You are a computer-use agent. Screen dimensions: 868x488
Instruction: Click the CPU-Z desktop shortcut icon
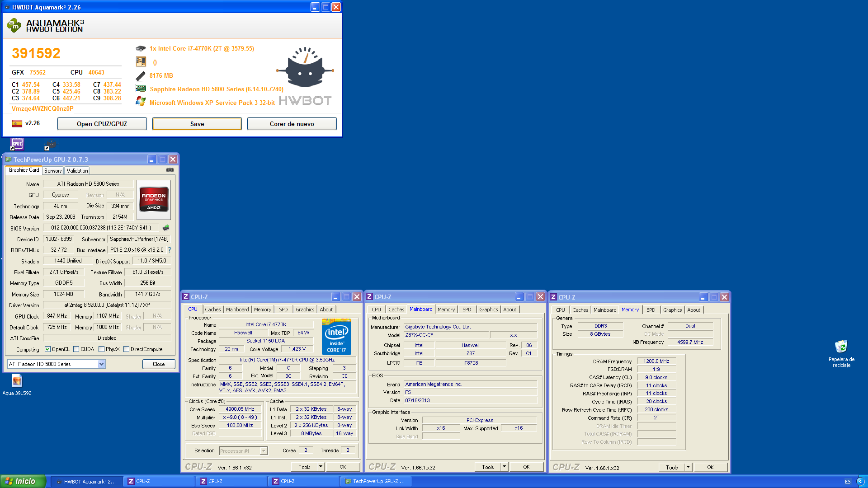[17, 144]
